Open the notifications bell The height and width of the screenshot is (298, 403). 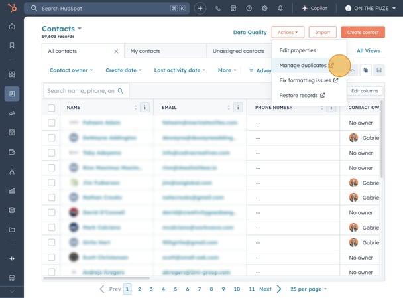[280, 8]
